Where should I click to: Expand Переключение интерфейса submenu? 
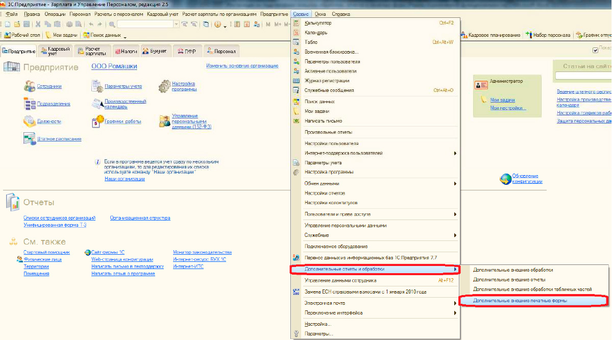tap(455, 313)
